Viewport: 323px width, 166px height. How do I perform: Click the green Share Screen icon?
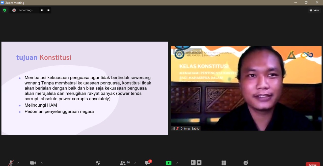169,163
